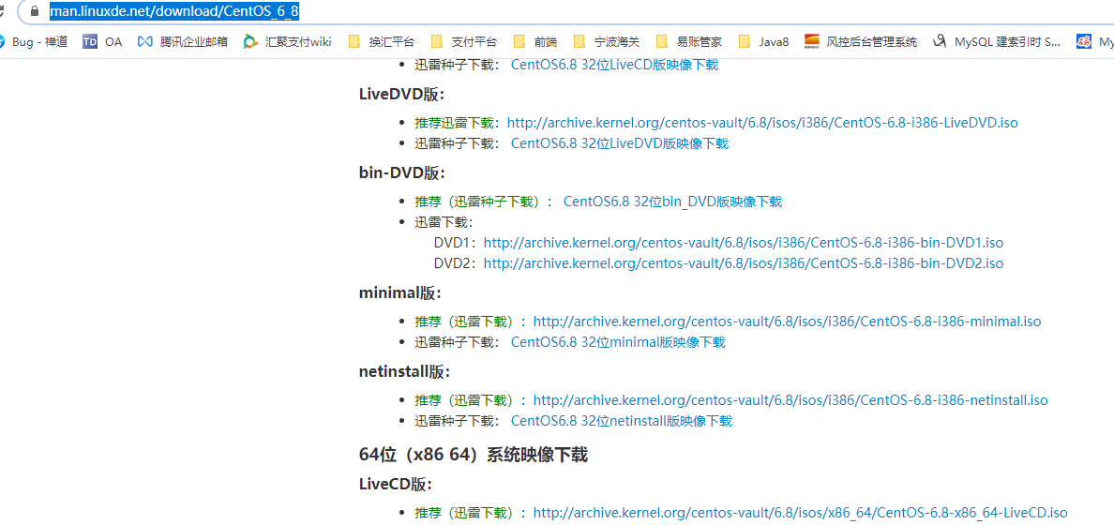Open the 腾讯企业邮箱 bookmark
The height and width of the screenshot is (525, 1114).
point(183,42)
